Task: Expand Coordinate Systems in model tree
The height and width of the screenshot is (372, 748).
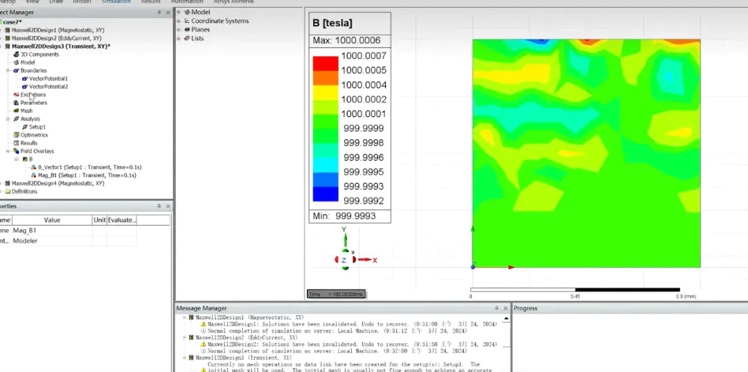Action: 179,21
